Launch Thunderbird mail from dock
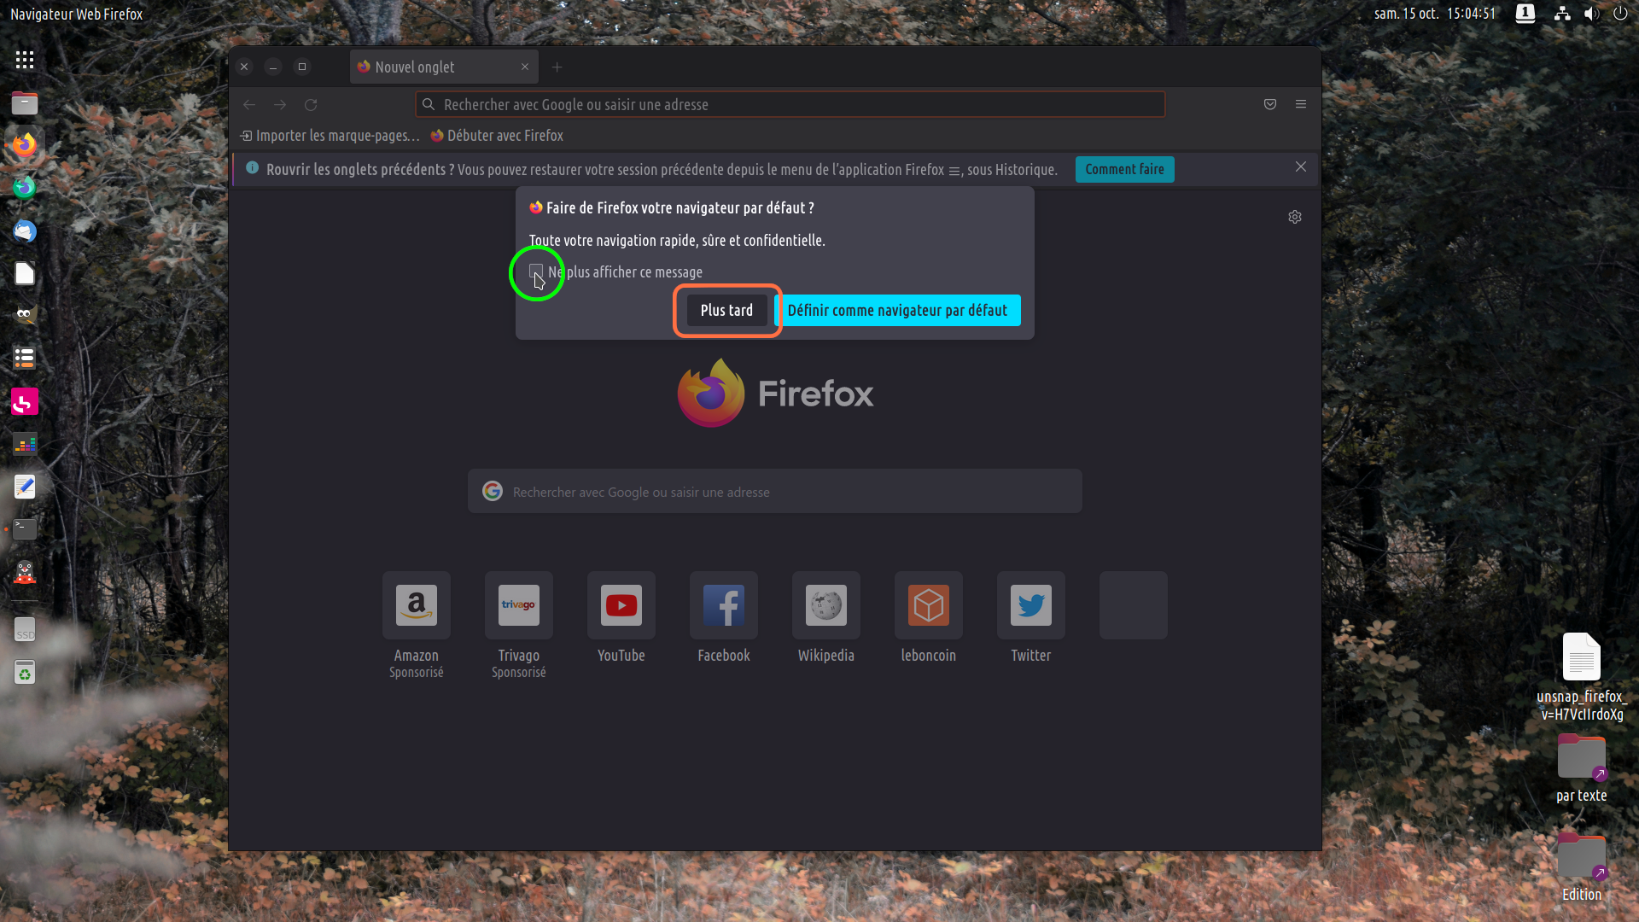Viewport: 1639px width, 922px height. click(x=25, y=230)
